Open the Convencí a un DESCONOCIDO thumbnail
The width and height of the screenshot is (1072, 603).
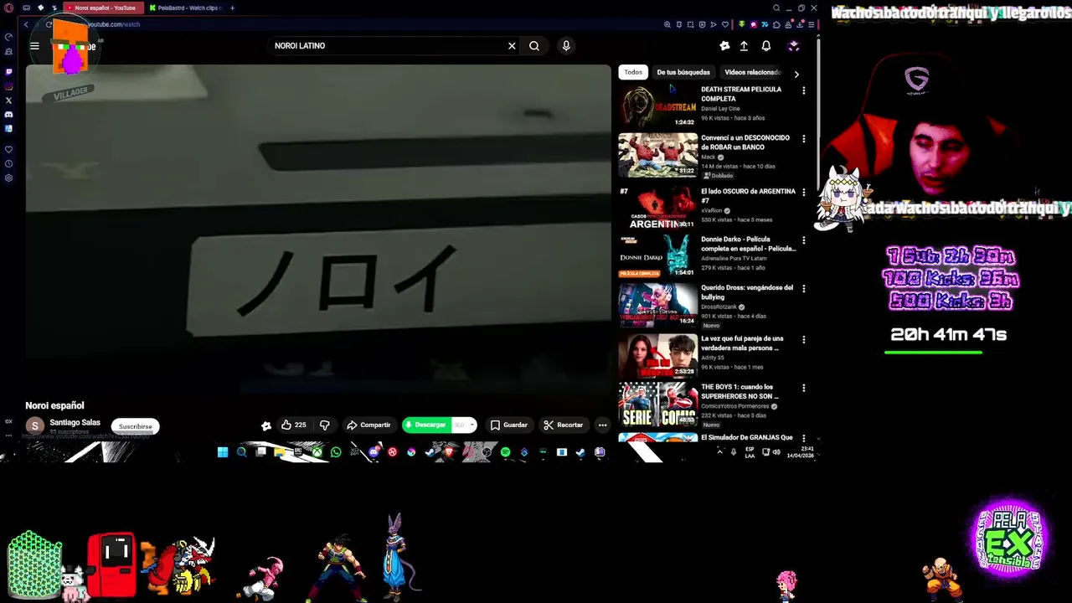click(x=657, y=155)
